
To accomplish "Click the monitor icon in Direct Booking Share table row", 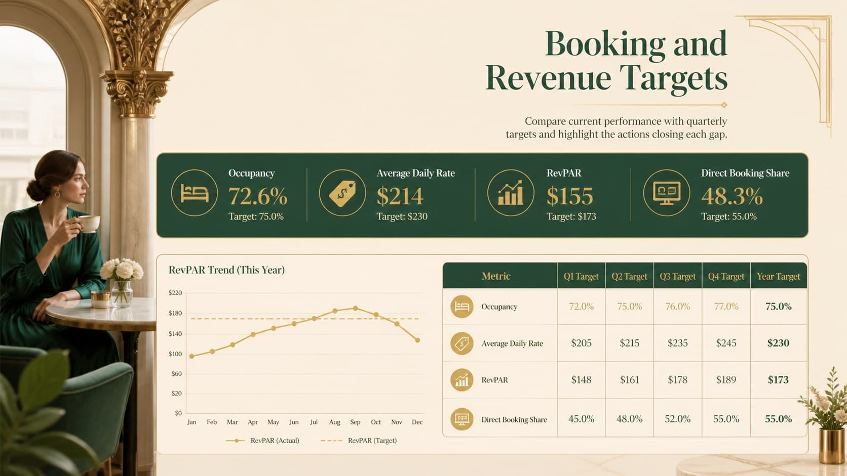I will tap(462, 419).
